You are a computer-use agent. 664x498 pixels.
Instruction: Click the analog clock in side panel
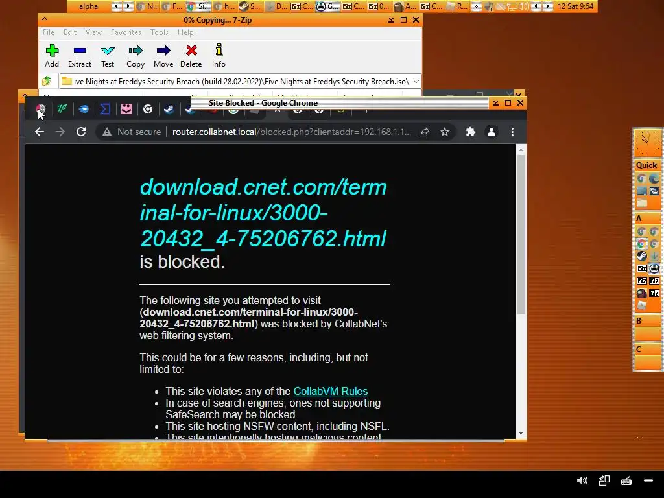point(646,143)
